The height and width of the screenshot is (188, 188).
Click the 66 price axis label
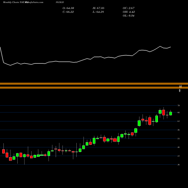click(179, 112)
